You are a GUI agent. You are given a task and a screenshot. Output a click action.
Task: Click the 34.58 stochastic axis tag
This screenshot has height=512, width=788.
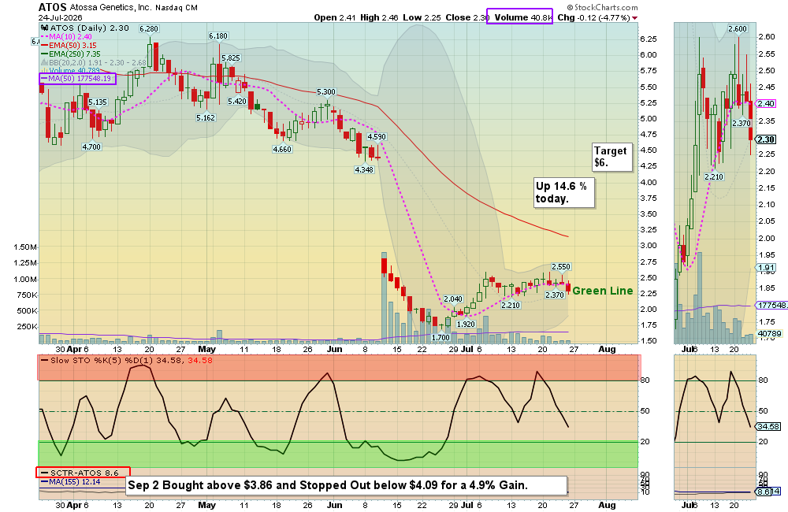click(x=768, y=426)
